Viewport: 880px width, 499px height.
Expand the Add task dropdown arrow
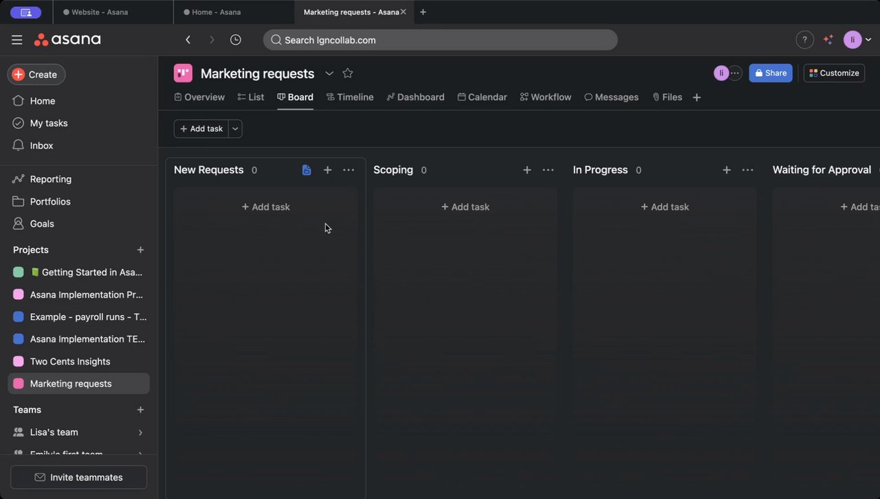tap(235, 129)
